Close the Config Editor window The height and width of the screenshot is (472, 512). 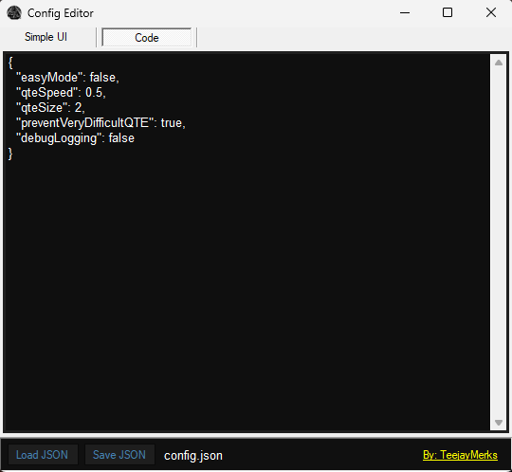(x=491, y=12)
